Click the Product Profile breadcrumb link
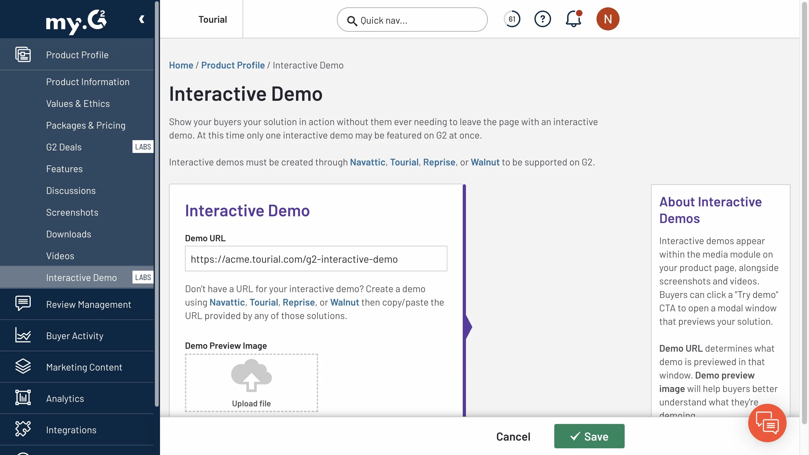 coord(233,65)
